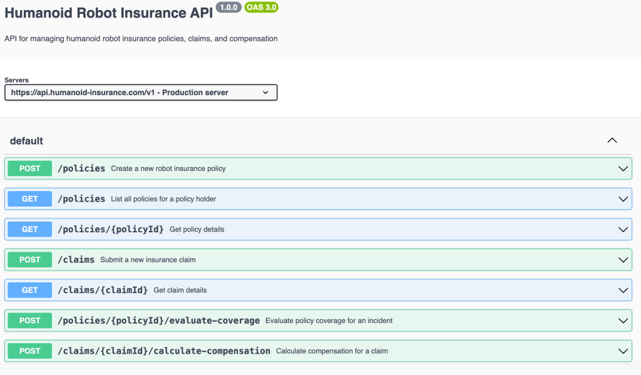Click GET badge for Get claim details
The image size is (641, 375).
(x=30, y=290)
